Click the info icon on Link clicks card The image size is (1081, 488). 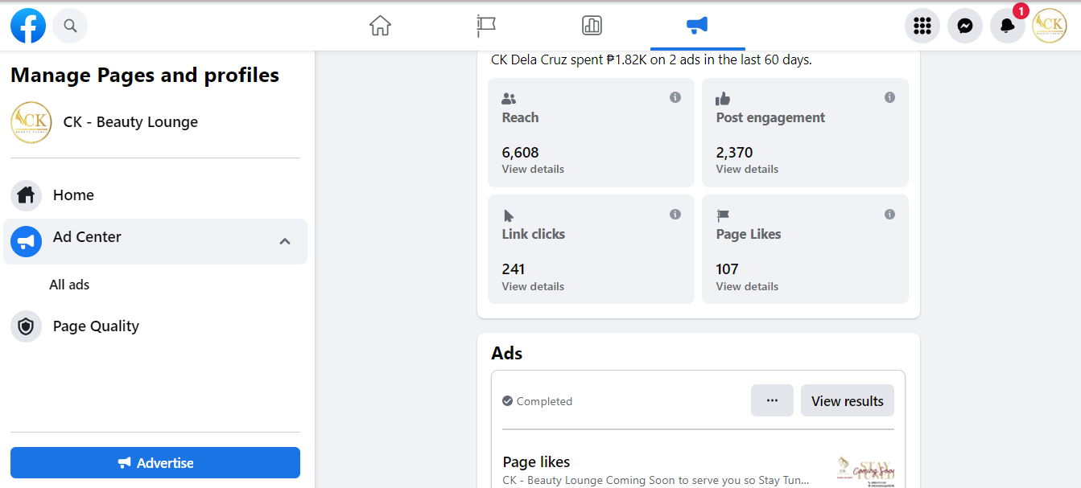(675, 215)
